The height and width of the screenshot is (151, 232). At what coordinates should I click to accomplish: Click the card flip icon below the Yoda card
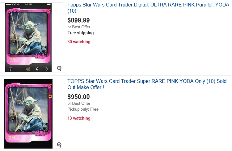click(x=28, y=69)
